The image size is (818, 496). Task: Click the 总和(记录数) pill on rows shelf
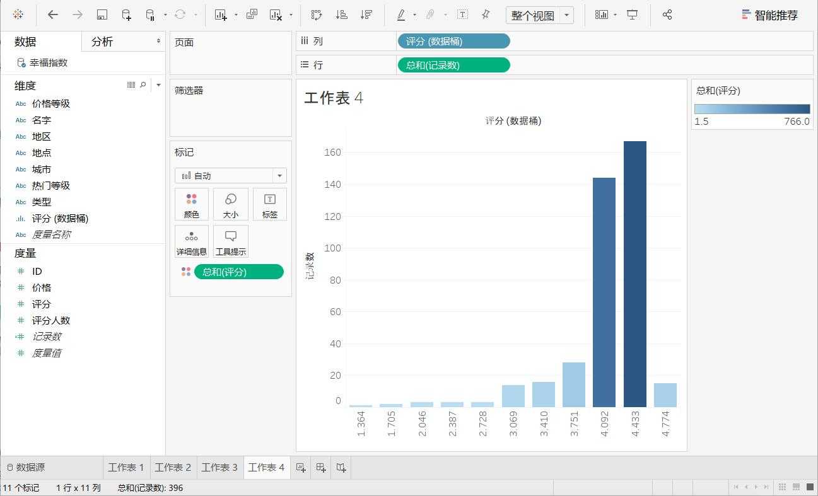pyautogui.click(x=453, y=65)
